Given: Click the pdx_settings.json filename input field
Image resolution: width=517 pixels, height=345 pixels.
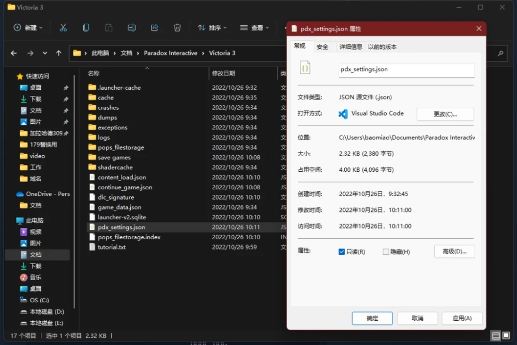Looking at the screenshot, I should point(406,70).
